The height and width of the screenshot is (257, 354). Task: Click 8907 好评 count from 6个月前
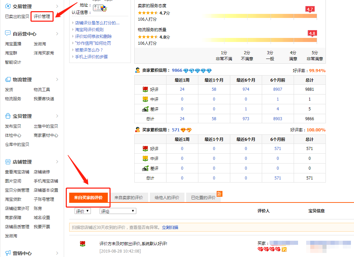[x=277, y=89]
